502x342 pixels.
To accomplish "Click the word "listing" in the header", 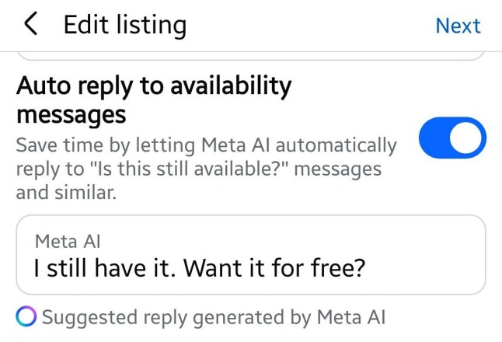I will point(148,25).
